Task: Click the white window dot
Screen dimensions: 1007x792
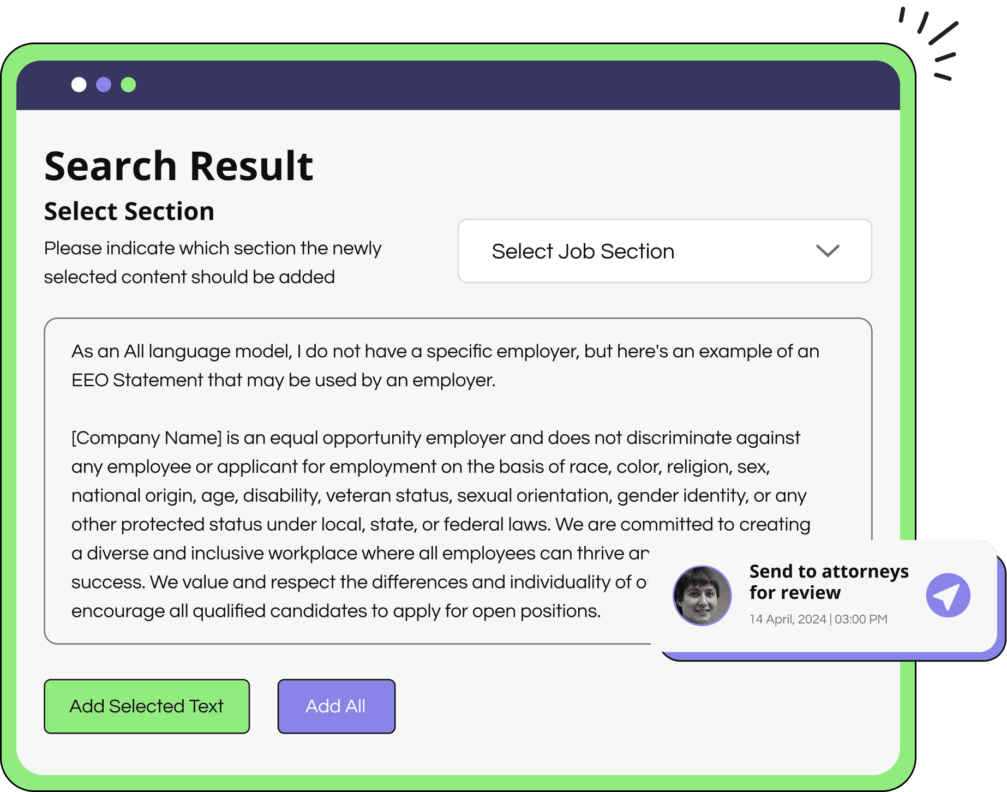Action: click(x=79, y=85)
